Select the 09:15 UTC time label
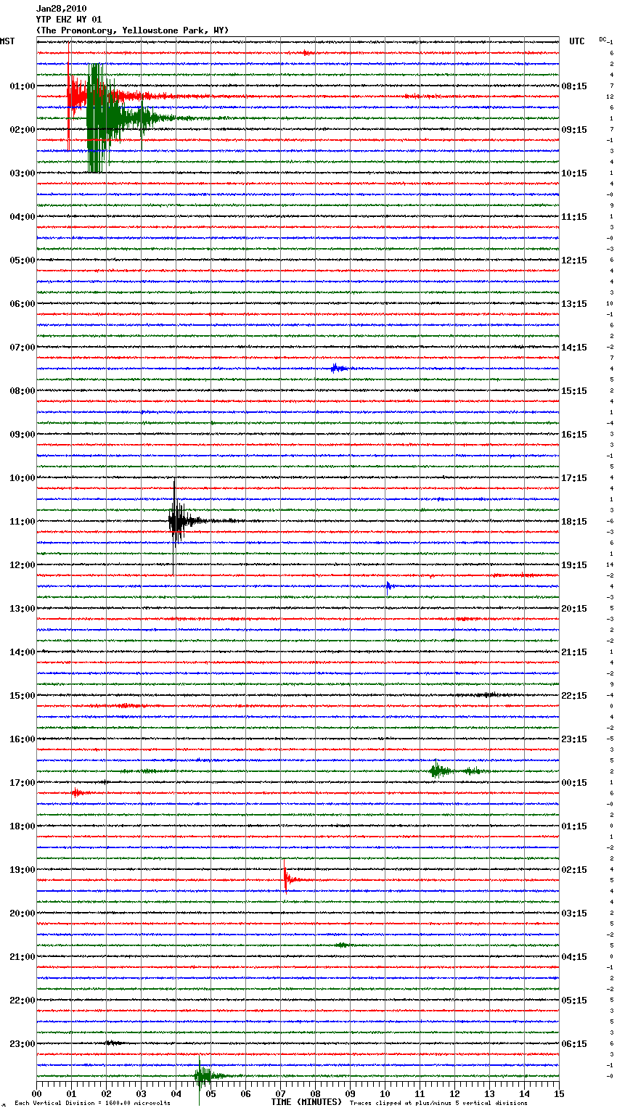The height and width of the screenshot is (1113, 617). tap(574, 130)
